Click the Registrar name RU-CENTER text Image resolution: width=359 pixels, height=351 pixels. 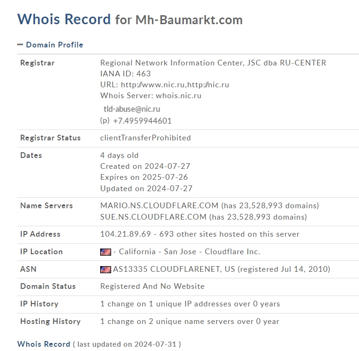click(x=213, y=63)
